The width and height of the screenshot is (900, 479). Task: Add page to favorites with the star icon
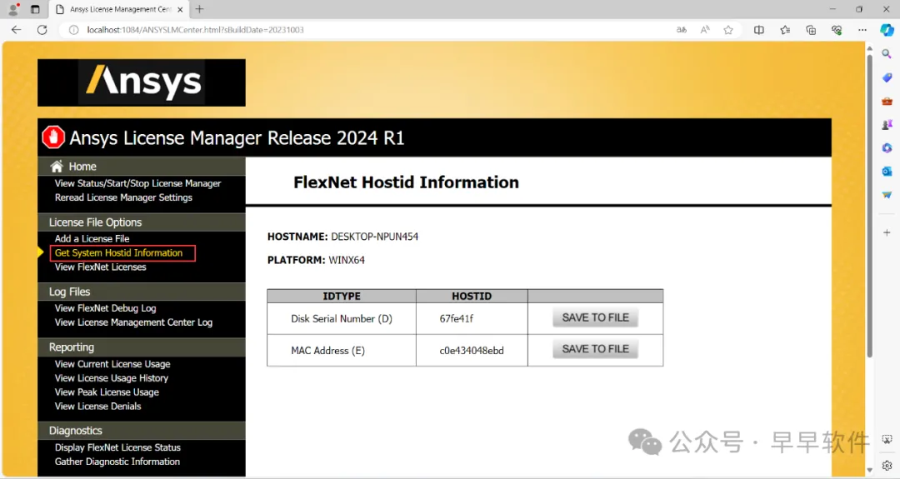point(728,30)
